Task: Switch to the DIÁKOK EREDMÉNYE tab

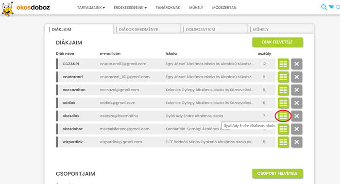Action: tap(147, 29)
